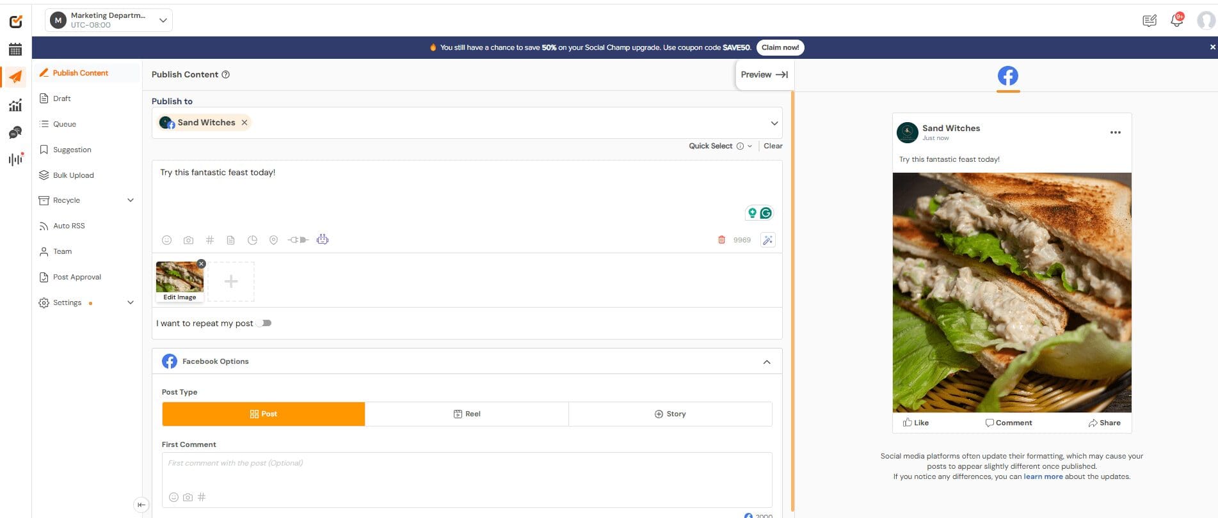The width and height of the screenshot is (1218, 518).
Task: Open the Marketing Department workspace dropdown
Action: pyautogui.click(x=109, y=20)
